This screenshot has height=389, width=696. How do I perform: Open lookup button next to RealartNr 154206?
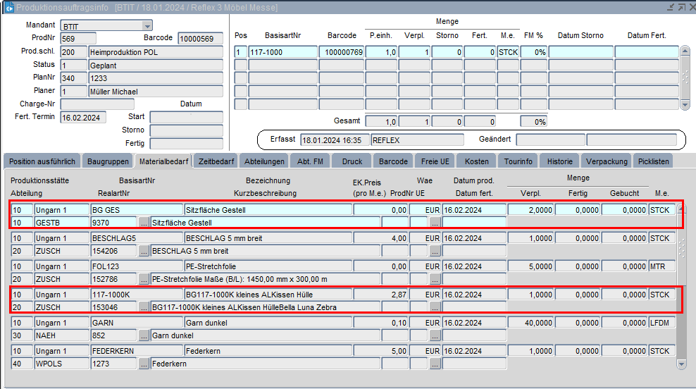click(x=144, y=251)
